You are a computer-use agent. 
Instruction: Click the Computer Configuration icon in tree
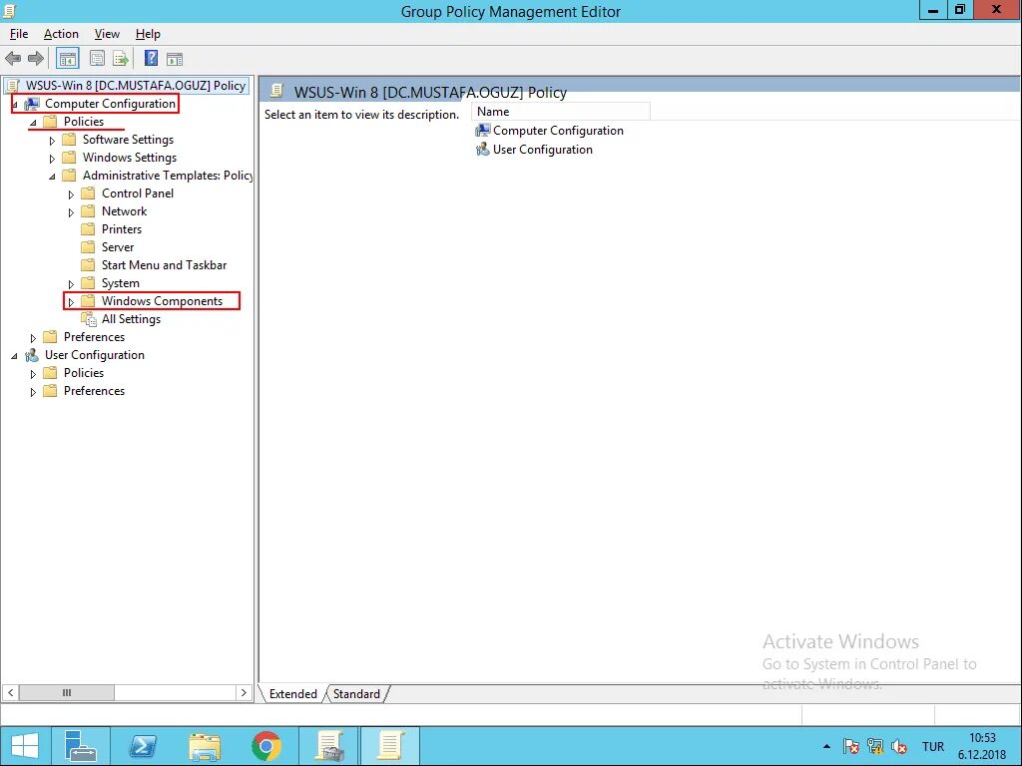point(31,104)
